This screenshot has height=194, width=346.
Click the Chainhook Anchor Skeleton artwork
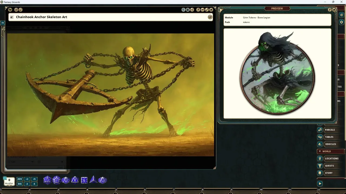[111, 95]
